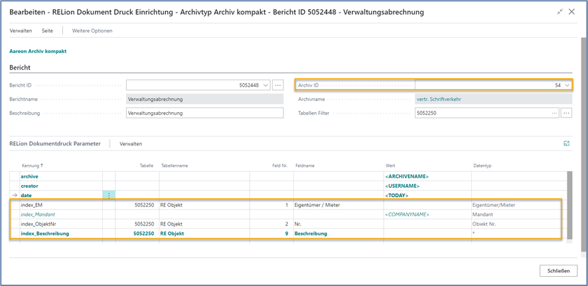Click the <USERNAME> value cell
Image resolution: width=588 pixels, height=286 pixels.
click(427, 186)
